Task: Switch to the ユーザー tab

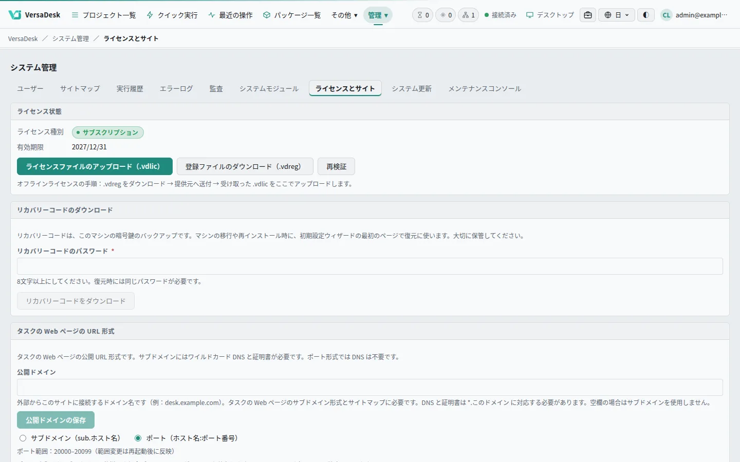Action: tap(30, 88)
